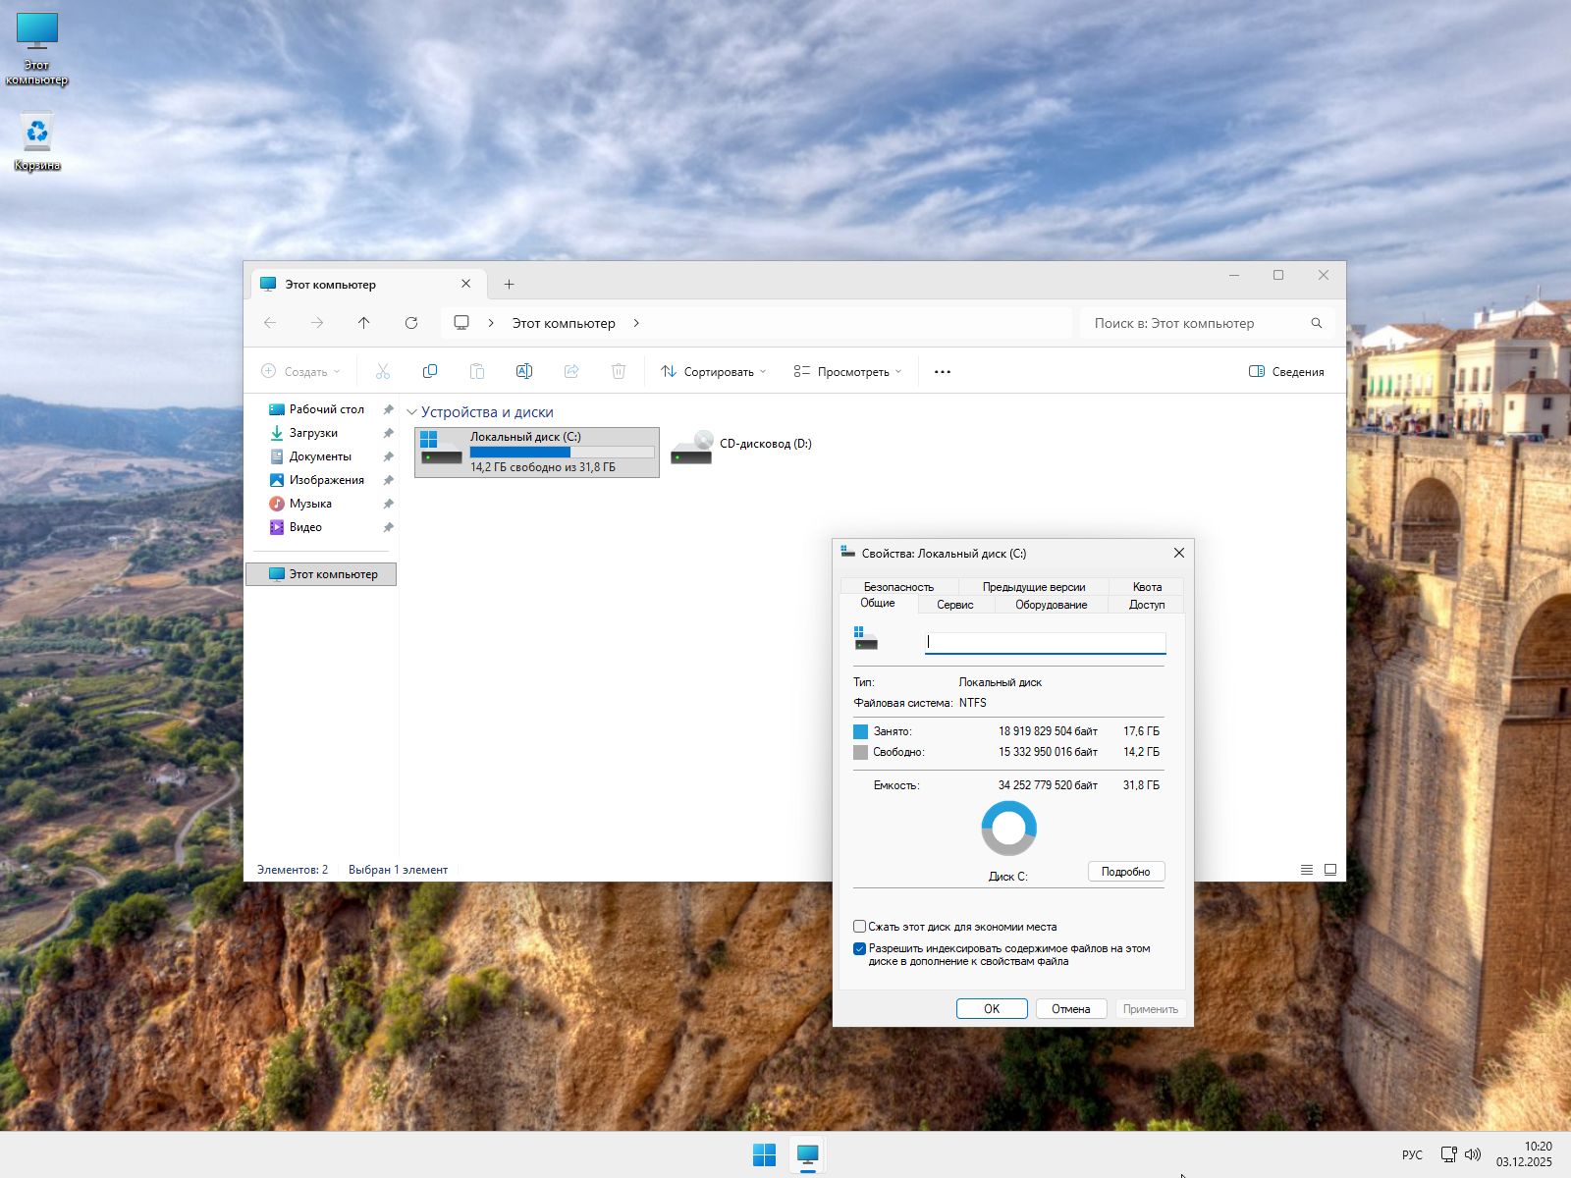
Task: Click the disk label text field
Action: (x=1045, y=643)
